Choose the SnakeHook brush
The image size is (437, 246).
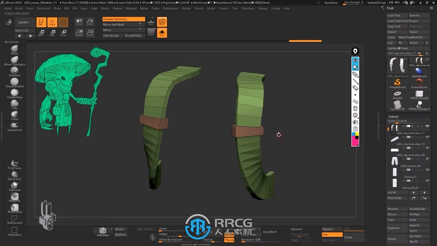pos(14,126)
